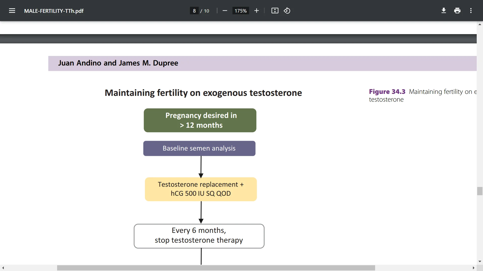Rotate the document counterclockwise
Image resolution: width=483 pixels, height=271 pixels.
[287, 11]
